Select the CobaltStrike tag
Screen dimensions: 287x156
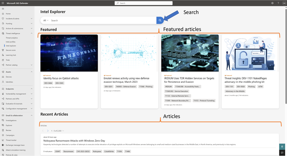click(109, 151)
